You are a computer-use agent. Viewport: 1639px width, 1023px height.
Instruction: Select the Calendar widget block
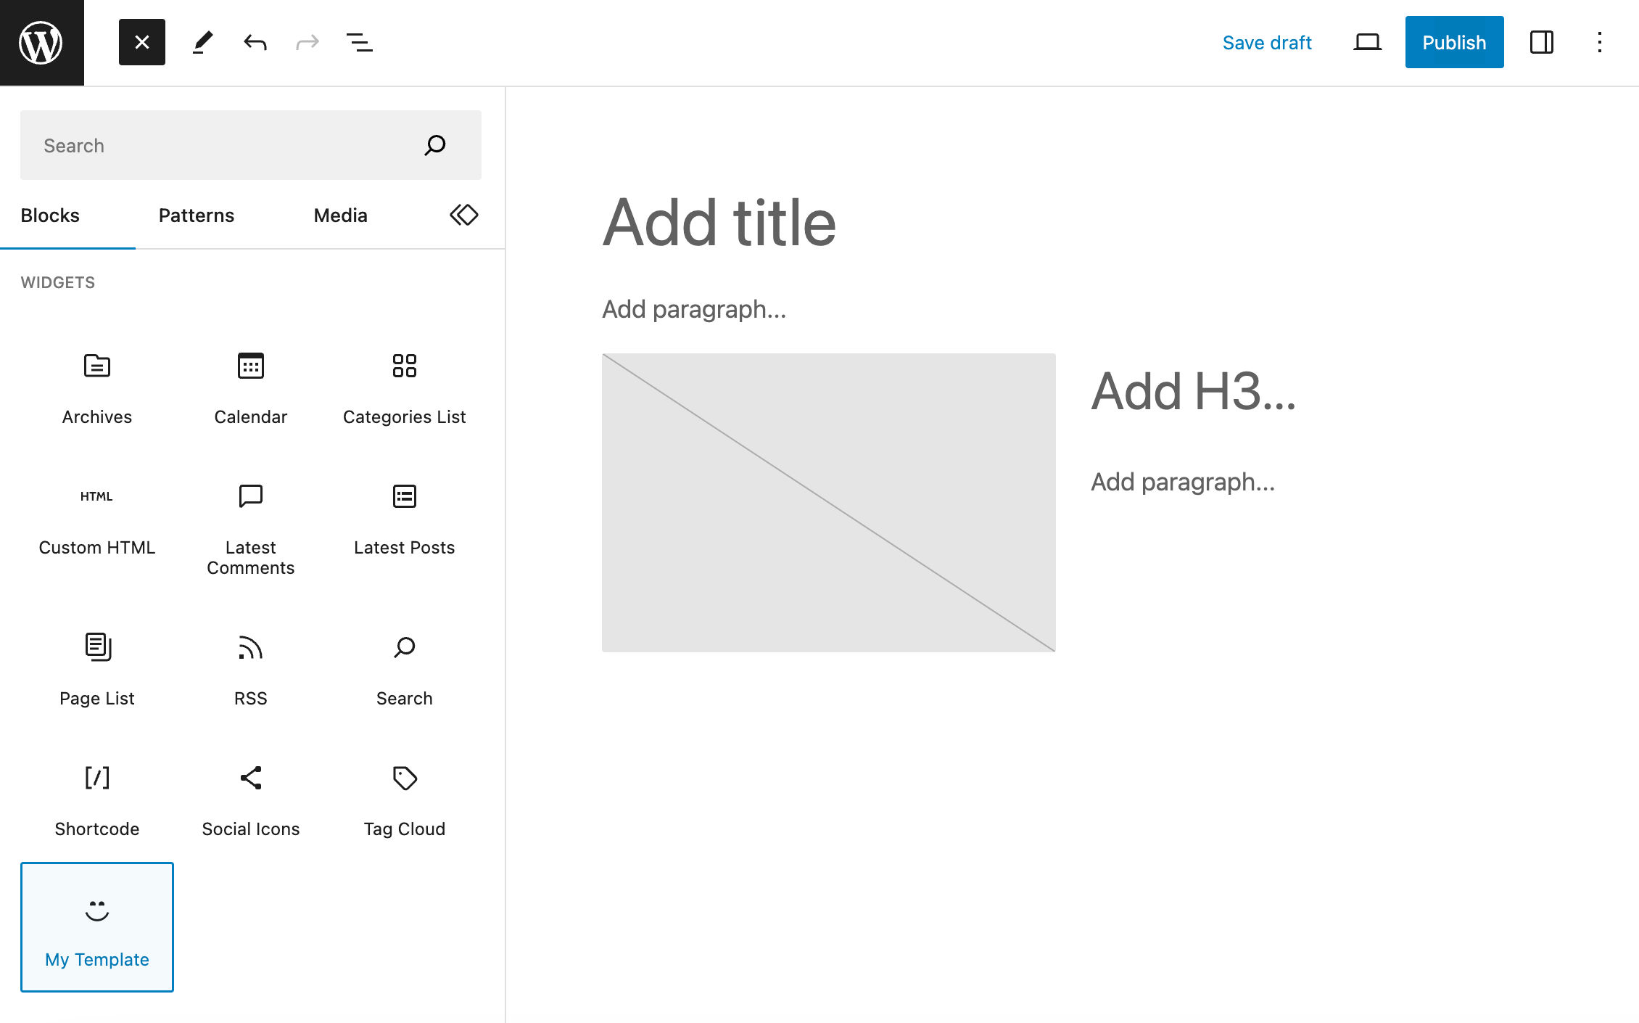coord(251,385)
